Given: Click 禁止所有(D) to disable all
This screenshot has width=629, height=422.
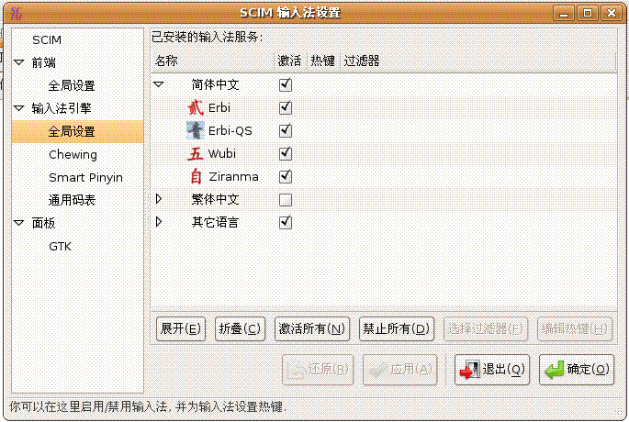Looking at the screenshot, I should click(x=397, y=329).
